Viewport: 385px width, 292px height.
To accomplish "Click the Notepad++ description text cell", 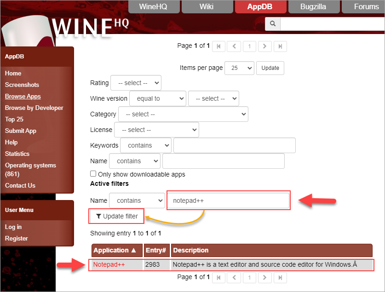I will [271, 264].
